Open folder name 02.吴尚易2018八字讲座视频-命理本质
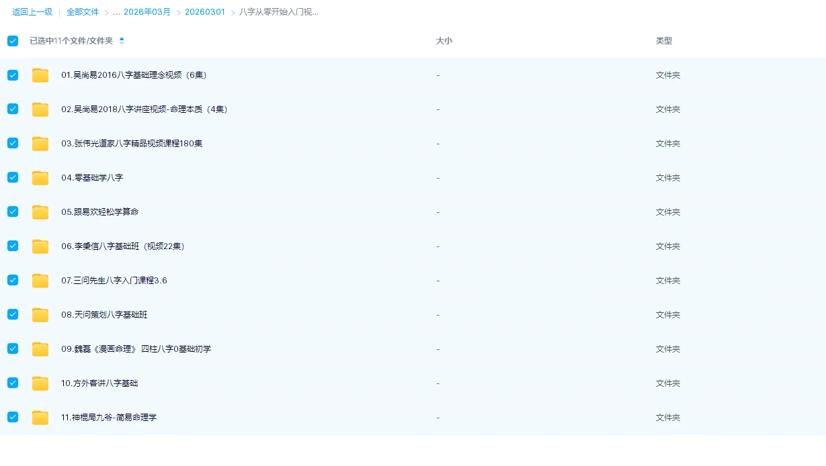The width and height of the screenshot is (826, 466). (x=144, y=109)
